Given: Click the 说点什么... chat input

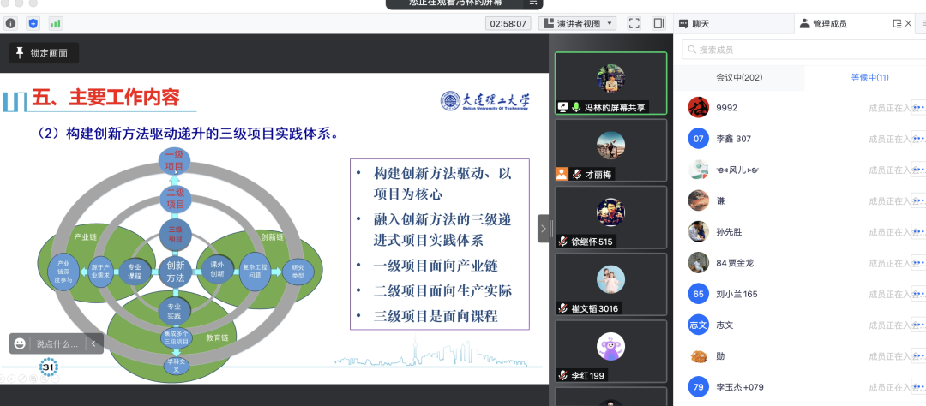Looking at the screenshot, I should [x=58, y=343].
